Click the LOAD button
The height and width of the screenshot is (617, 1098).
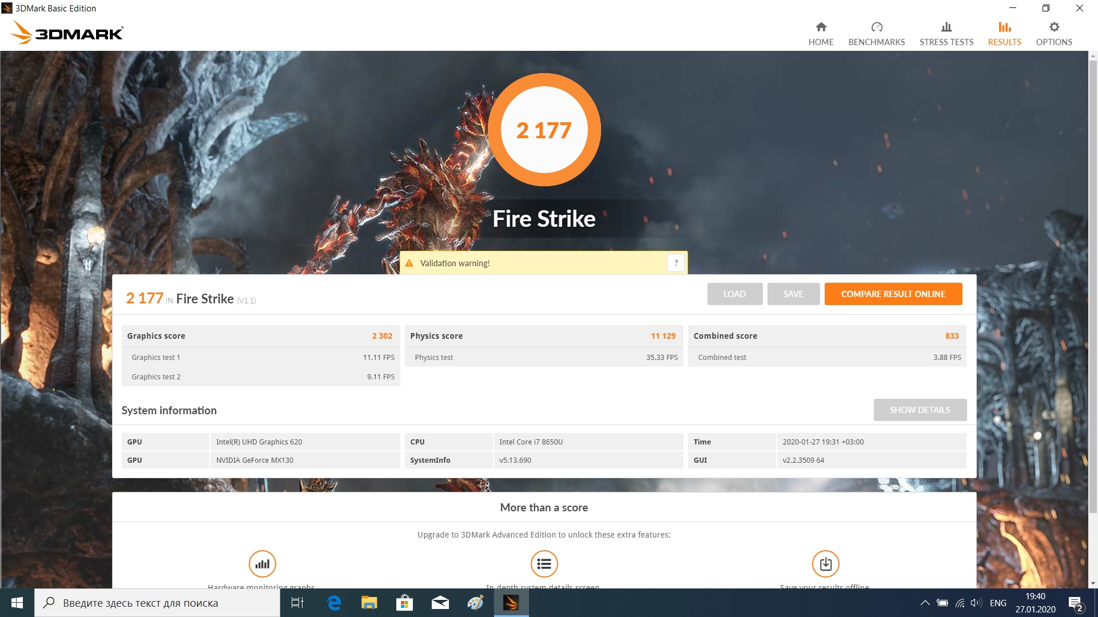[x=734, y=294]
